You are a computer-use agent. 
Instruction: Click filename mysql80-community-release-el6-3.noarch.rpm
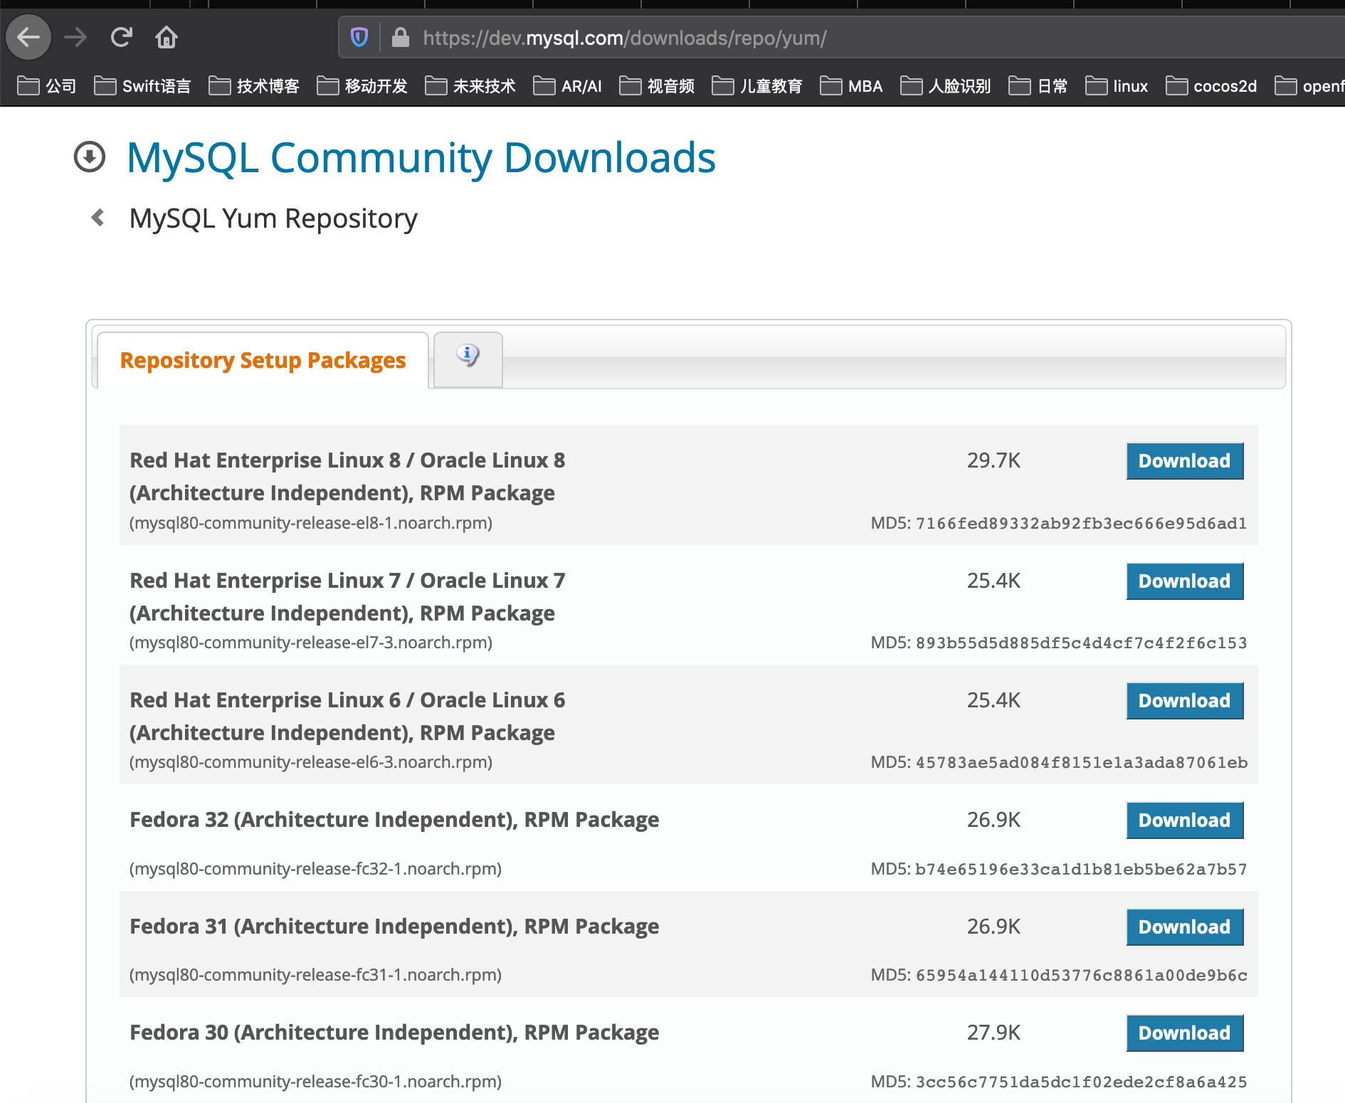311,762
